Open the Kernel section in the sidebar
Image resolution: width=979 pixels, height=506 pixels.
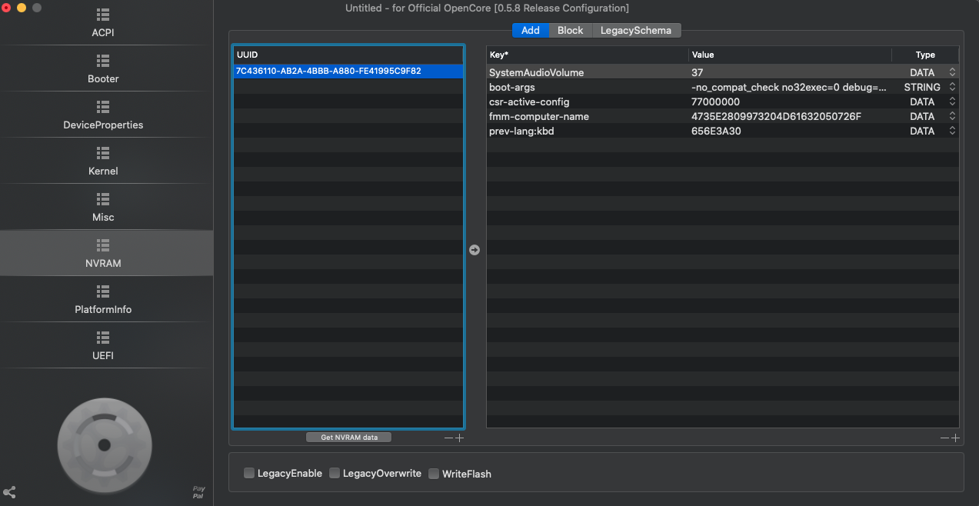coord(103,161)
